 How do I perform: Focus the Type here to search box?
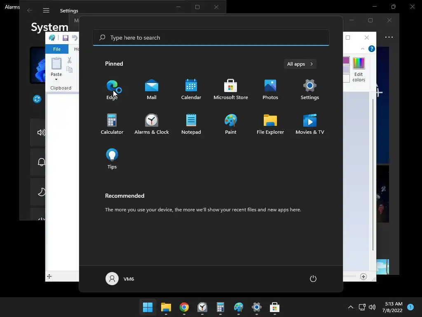(211, 38)
